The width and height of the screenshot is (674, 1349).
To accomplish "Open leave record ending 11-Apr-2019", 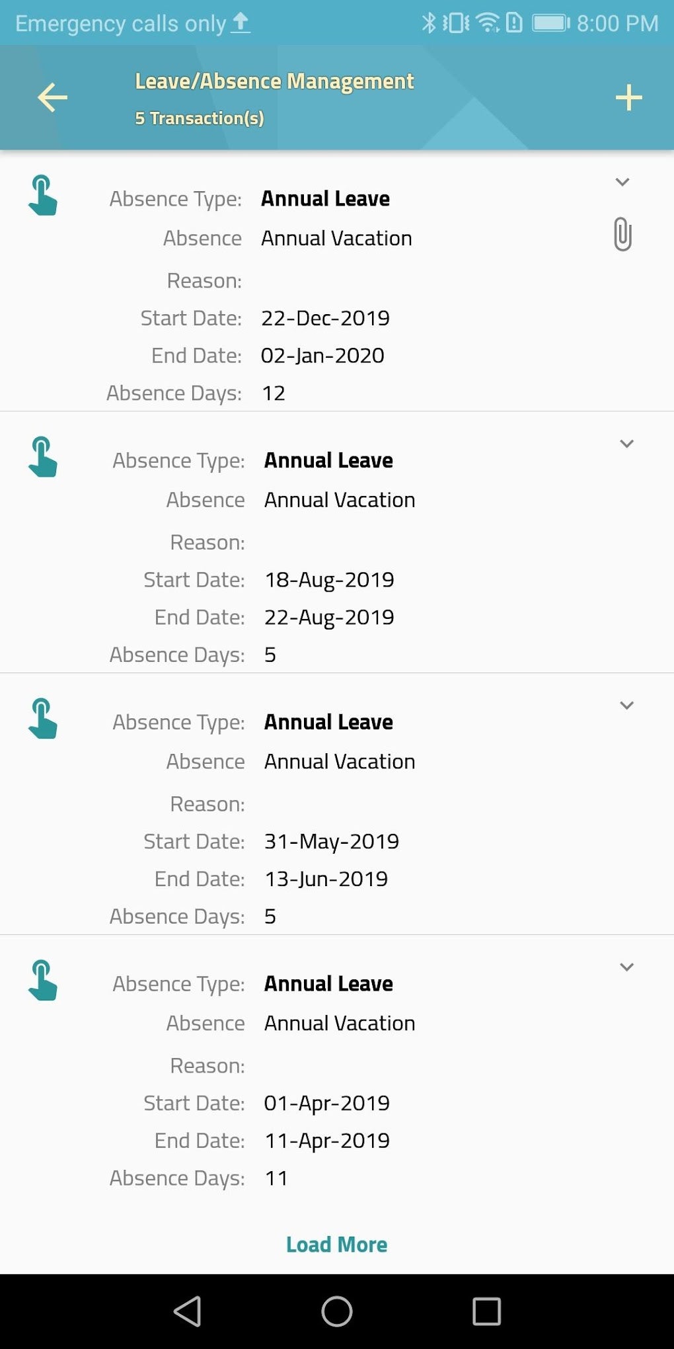I will pos(327,1141).
